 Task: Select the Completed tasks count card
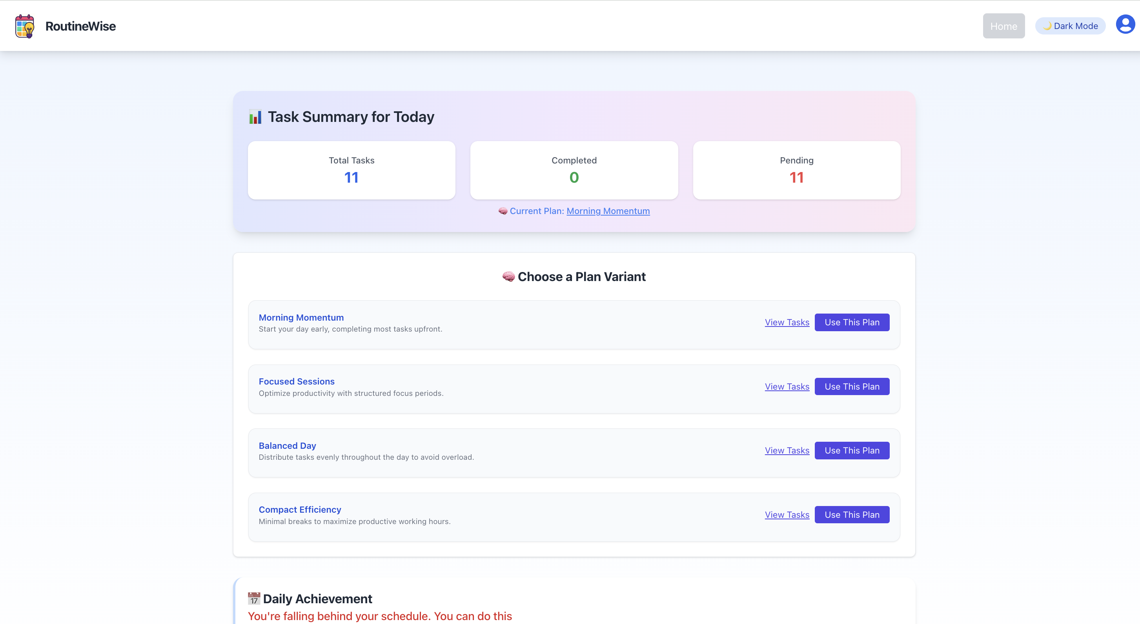click(x=574, y=170)
